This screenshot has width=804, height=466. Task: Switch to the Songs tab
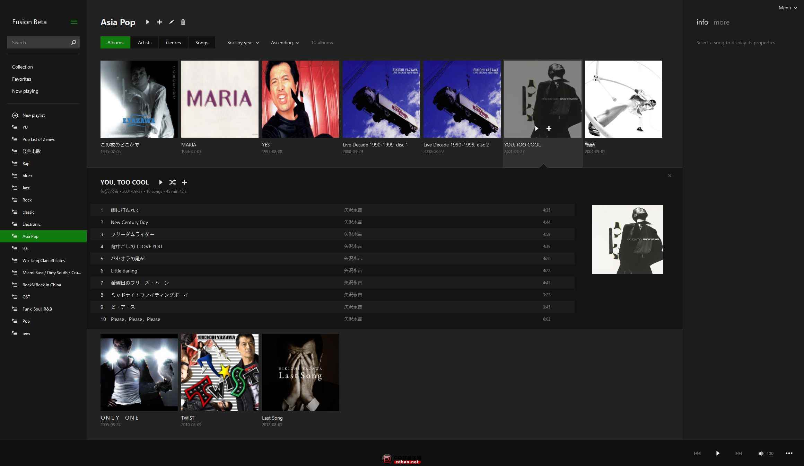click(202, 43)
